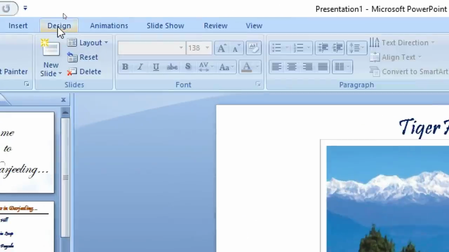Expand the font size dropdown arrow
The width and height of the screenshot is (449, 252).
click(x=207, y=48)
